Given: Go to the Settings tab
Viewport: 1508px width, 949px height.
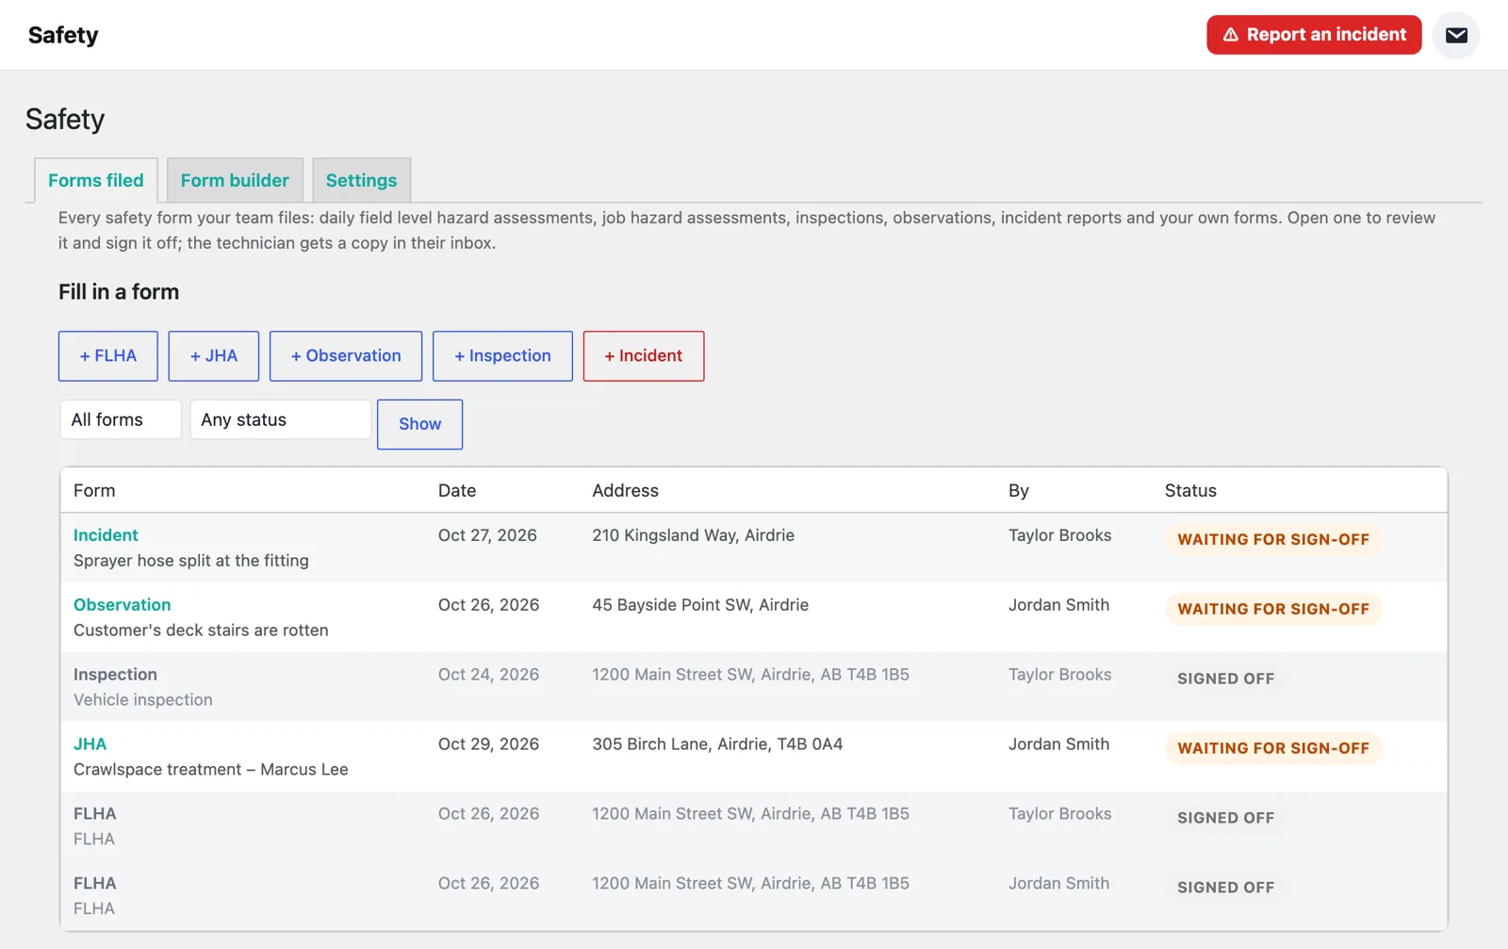Looking at the screenshot, I should [x=361, y=180].
